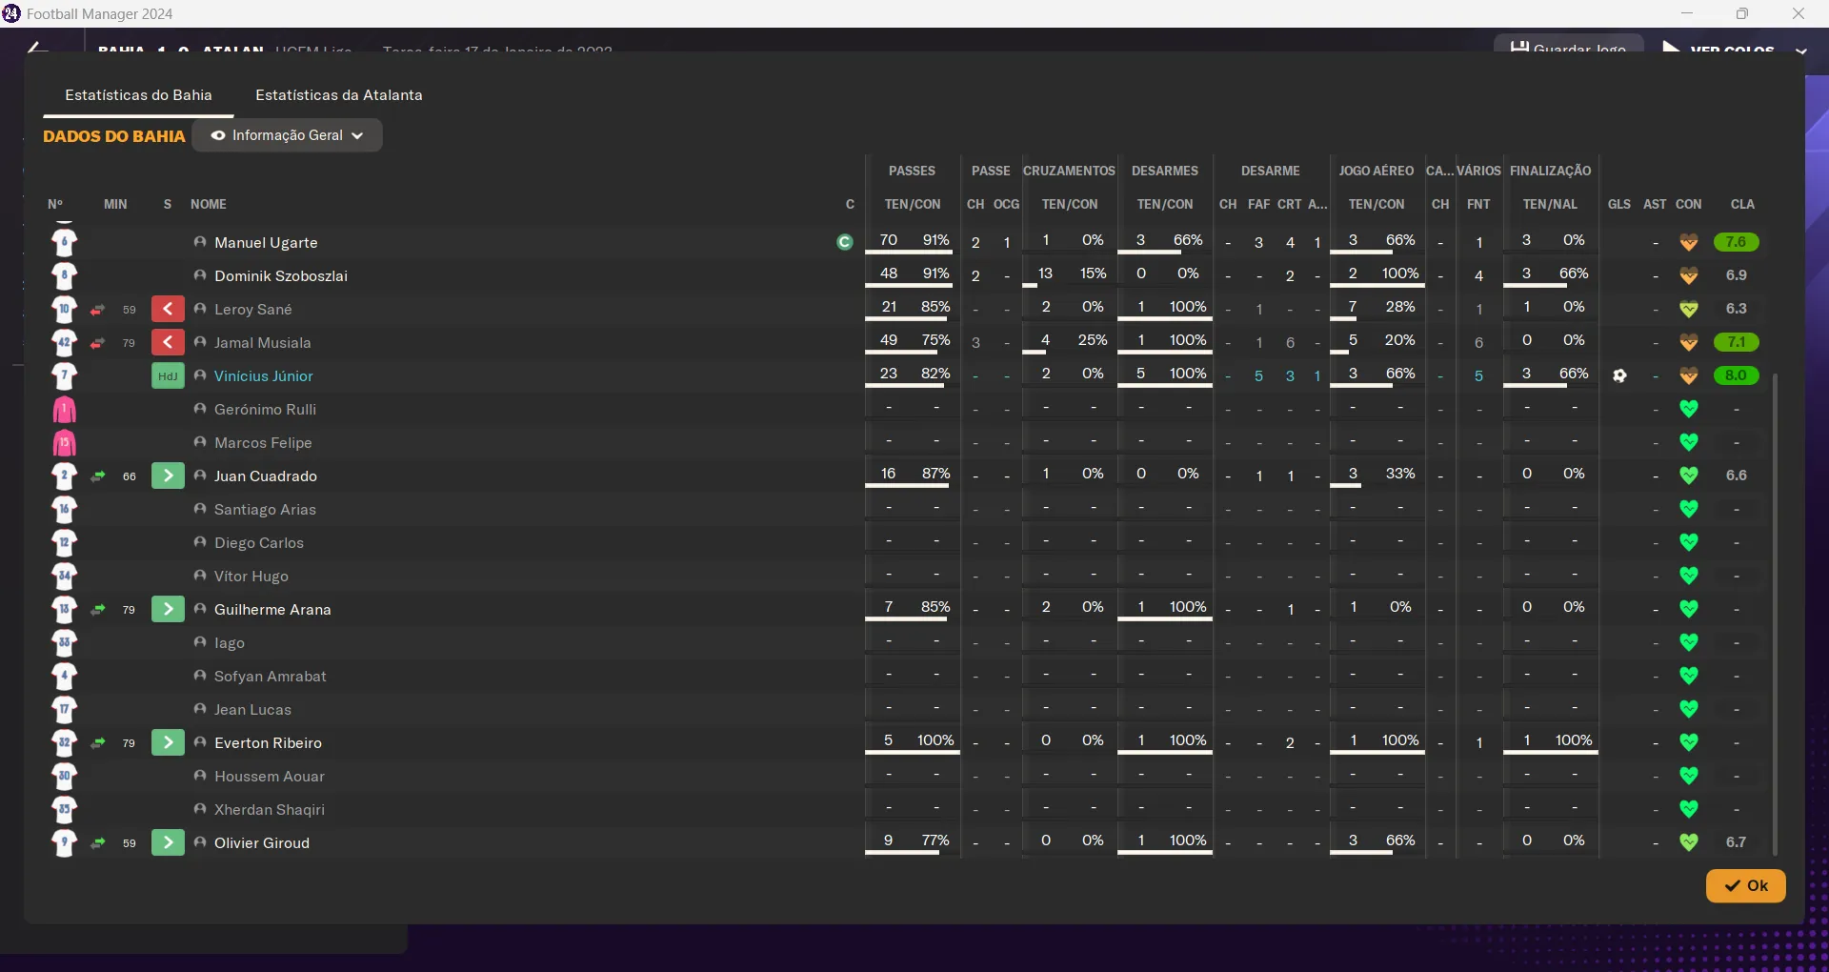1829x972 pixels.
Task: Click the Football Manager 2024 app icon
Action: 11,13
